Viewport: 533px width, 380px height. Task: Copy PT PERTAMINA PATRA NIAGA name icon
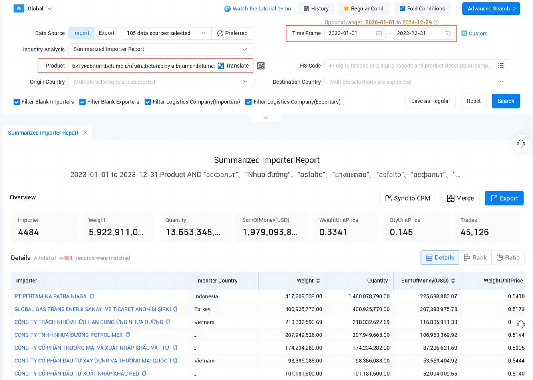(x=92, y=296)
